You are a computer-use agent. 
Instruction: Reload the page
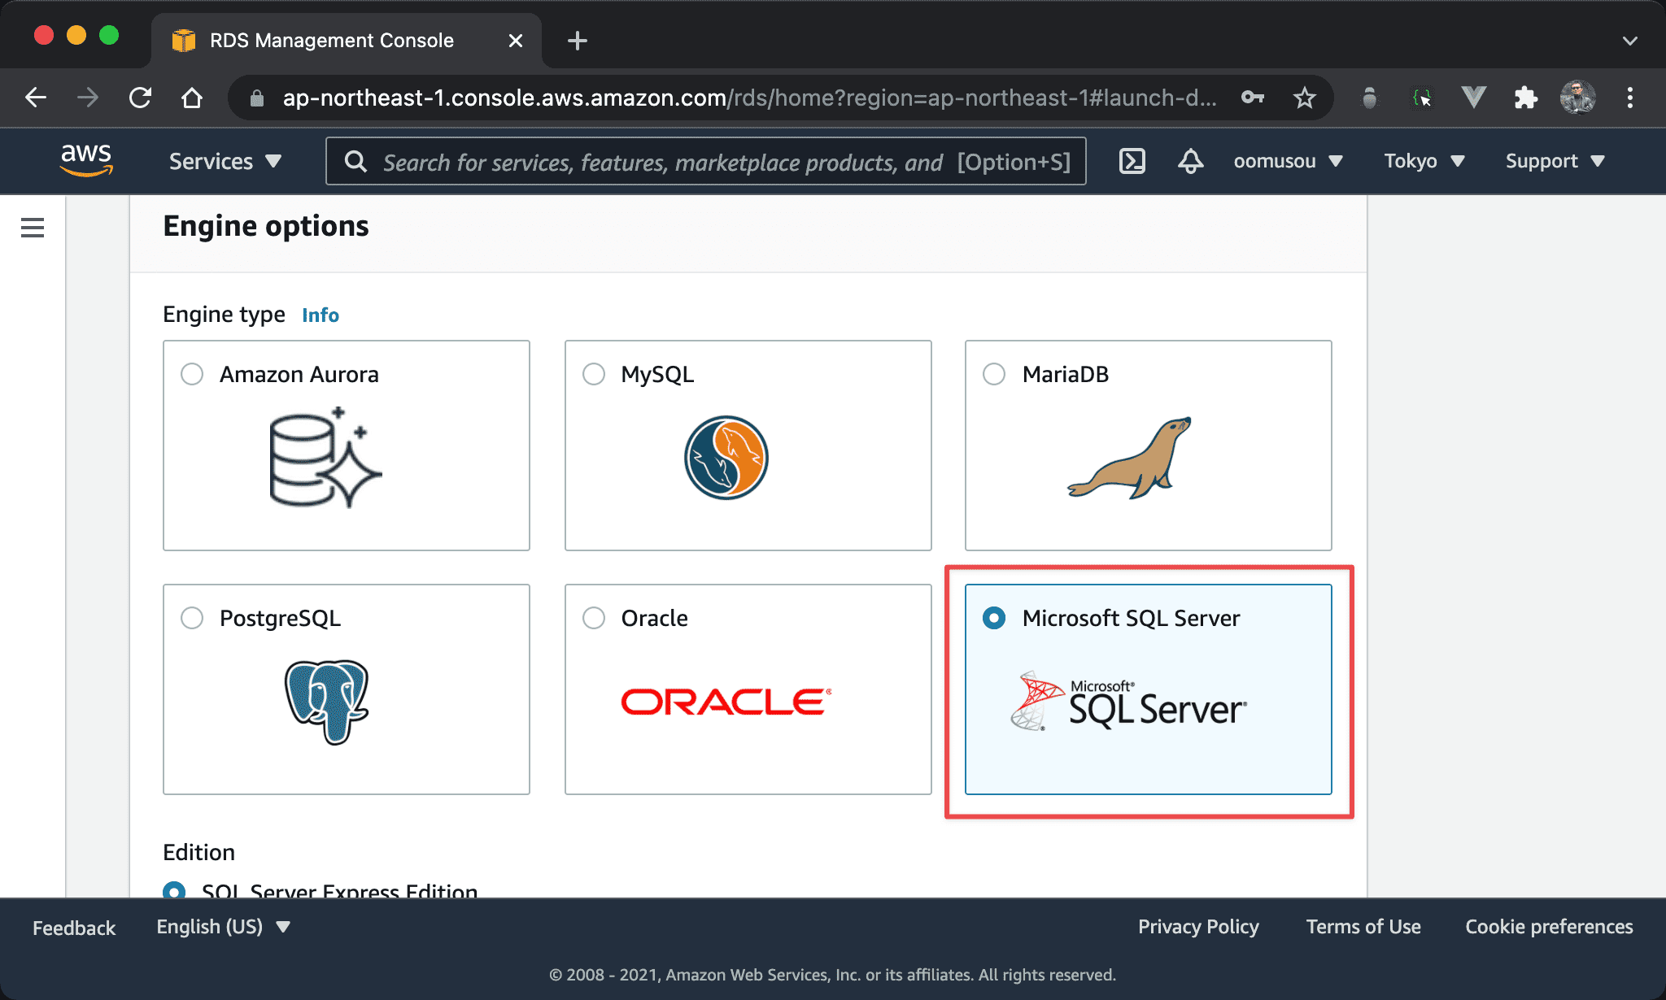[x=140, y=98]
